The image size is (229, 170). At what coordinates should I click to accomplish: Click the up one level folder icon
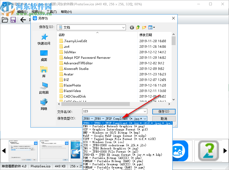[138, 27]
